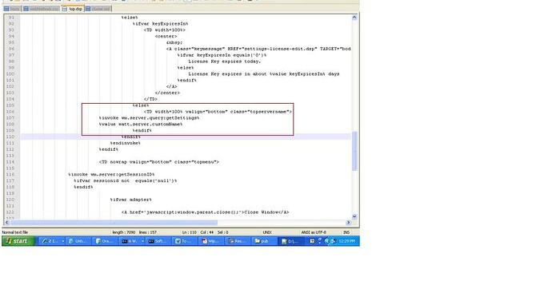This screenshot has height=289, width=552.
Task: Click line number 105 in the margin
Action: point(10,105)
